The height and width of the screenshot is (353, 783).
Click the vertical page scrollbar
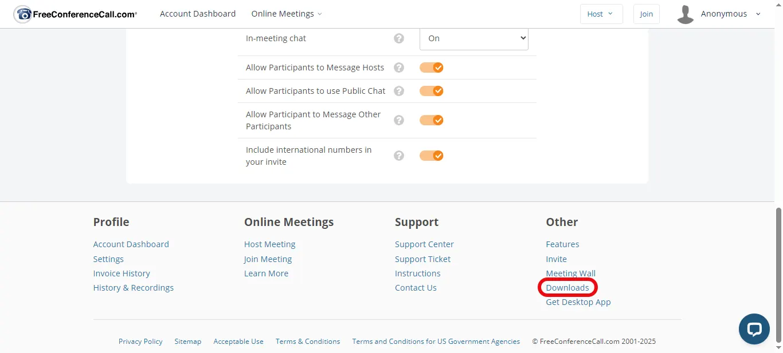coord(778,275)
